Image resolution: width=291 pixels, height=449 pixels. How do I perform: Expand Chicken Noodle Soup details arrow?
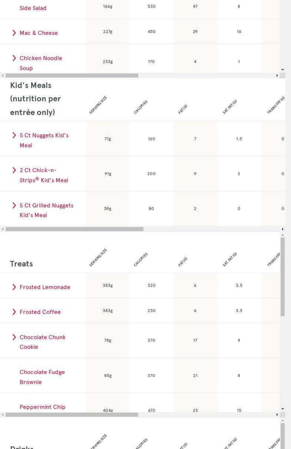pyautogui.click(x=14, y=58)
